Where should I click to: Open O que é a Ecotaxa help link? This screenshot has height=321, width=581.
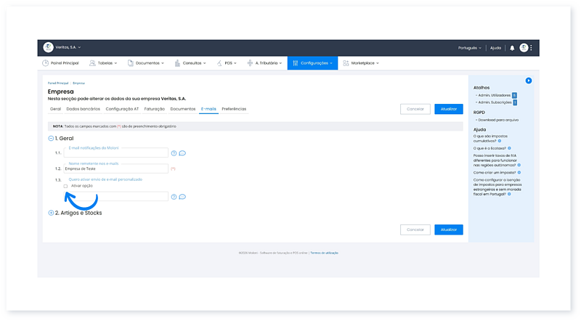click(x=489, y=148)
